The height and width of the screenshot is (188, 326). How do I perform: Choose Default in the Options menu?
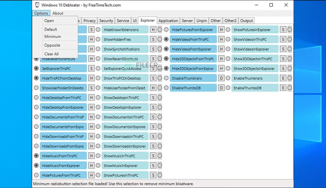tap(55, 30)
